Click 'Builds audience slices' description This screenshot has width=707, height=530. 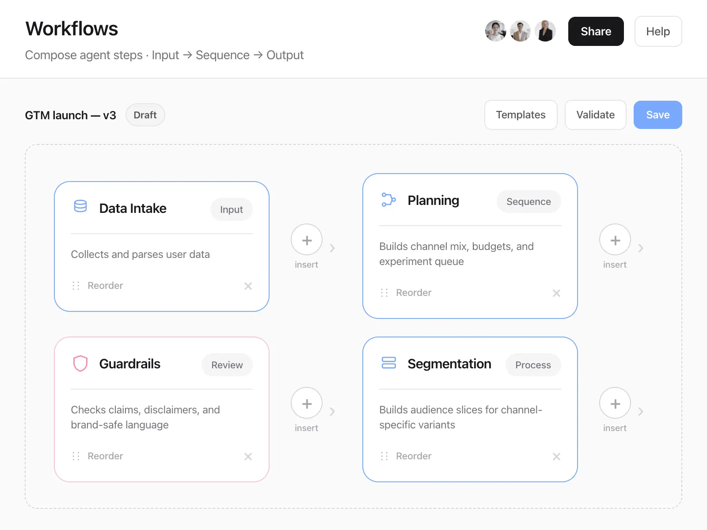click(461, 417)
